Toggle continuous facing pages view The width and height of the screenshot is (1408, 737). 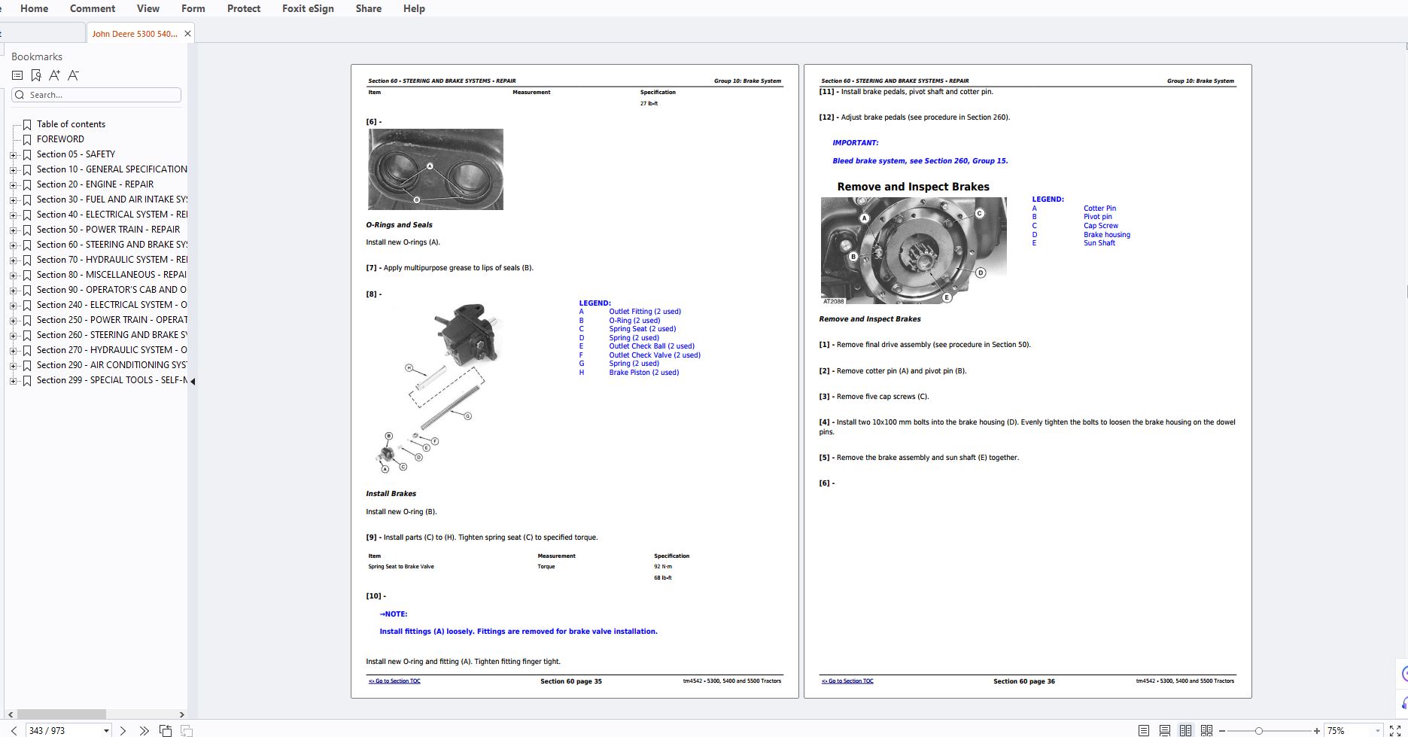tap(1206, 730)
